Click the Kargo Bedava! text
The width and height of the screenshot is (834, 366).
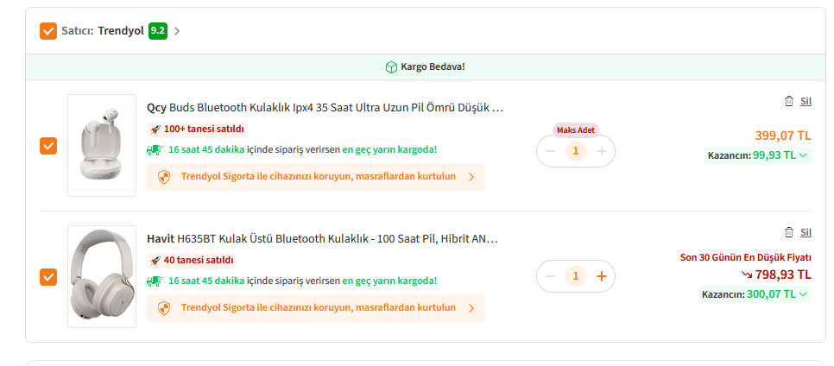433,67
